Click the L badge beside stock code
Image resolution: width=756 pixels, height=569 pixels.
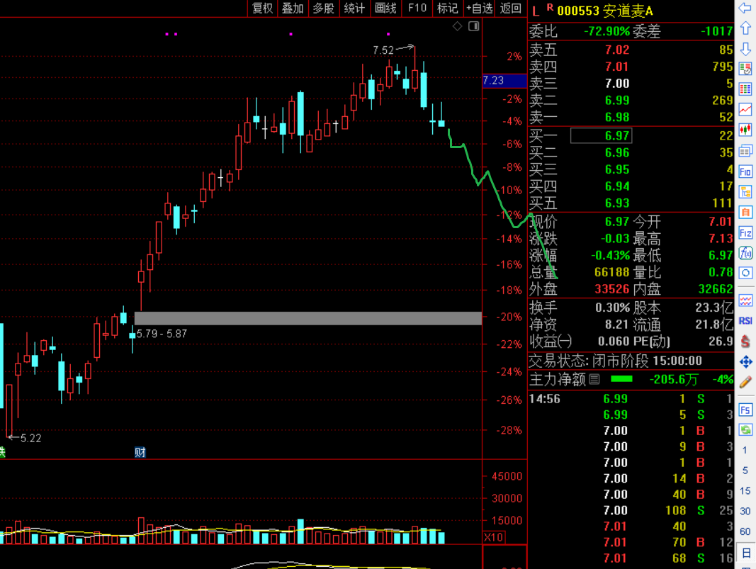536,11
